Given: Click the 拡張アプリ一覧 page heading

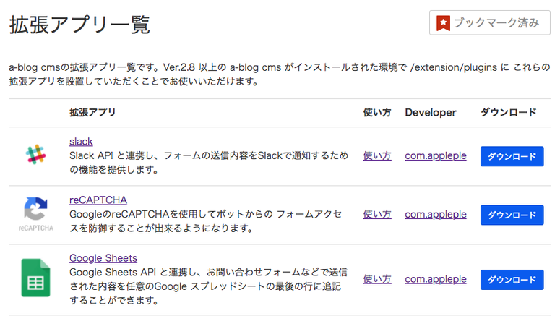Looking at the screenshot, I should [79, 25].
